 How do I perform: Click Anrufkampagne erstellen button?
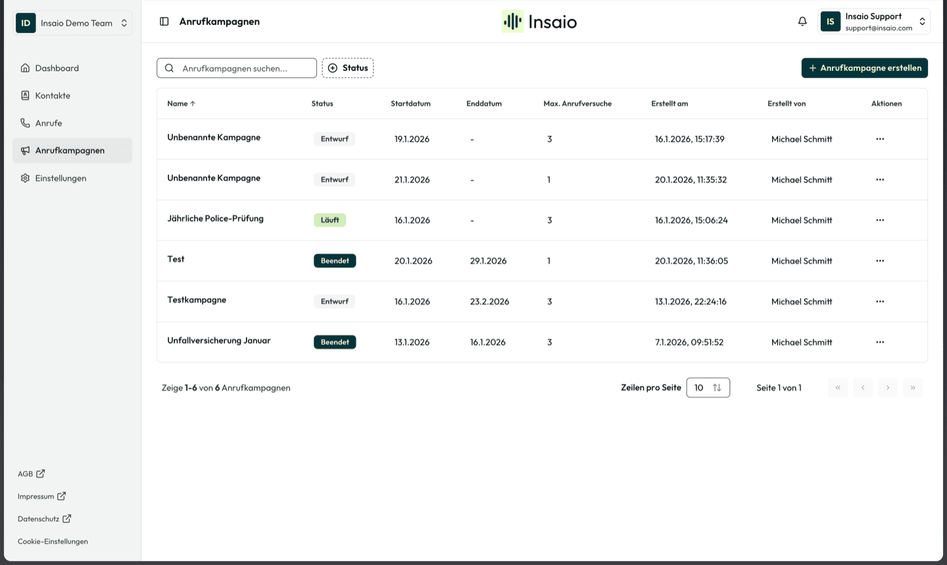point(865,68)
